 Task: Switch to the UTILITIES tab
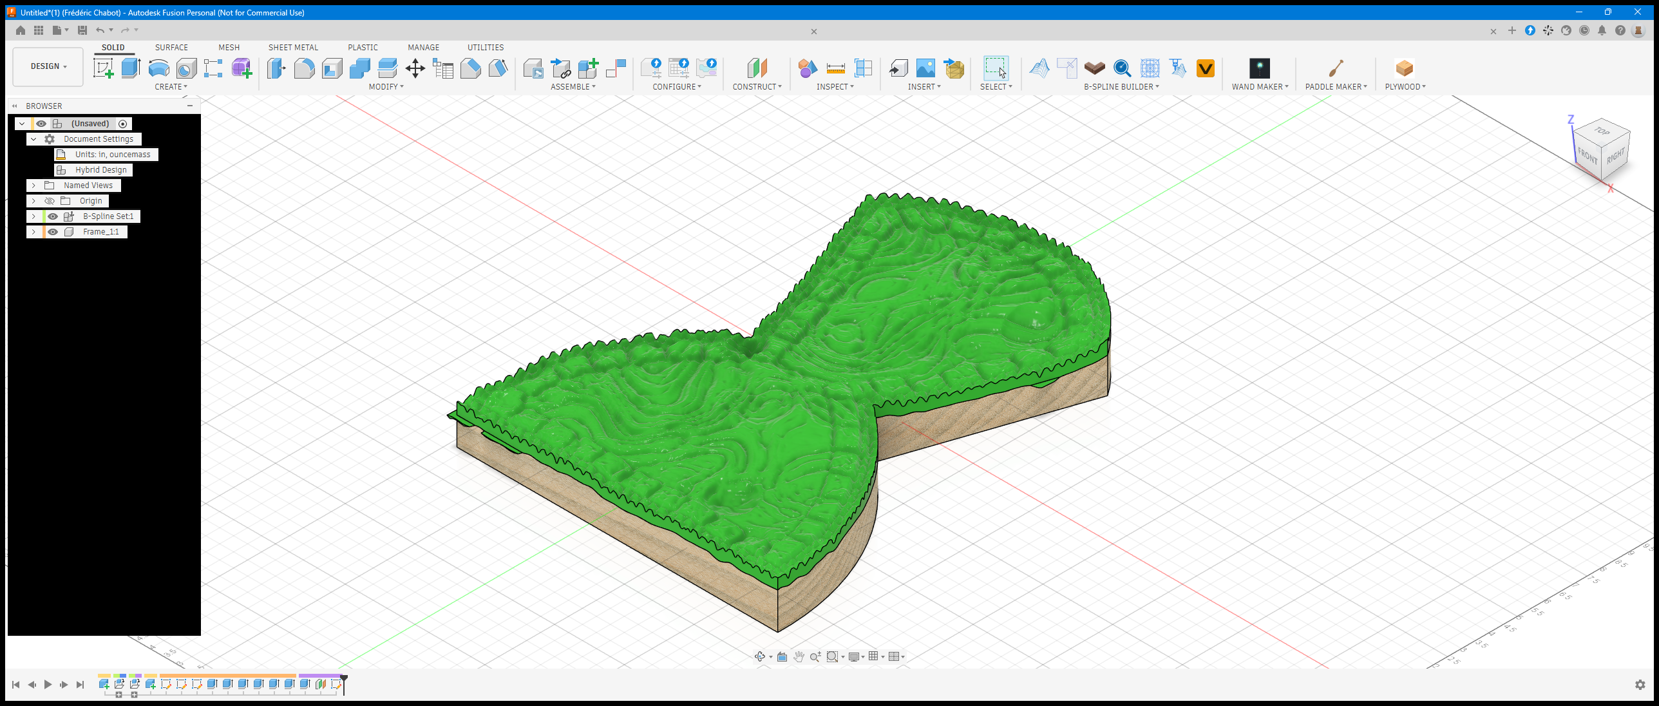point(486,48)
